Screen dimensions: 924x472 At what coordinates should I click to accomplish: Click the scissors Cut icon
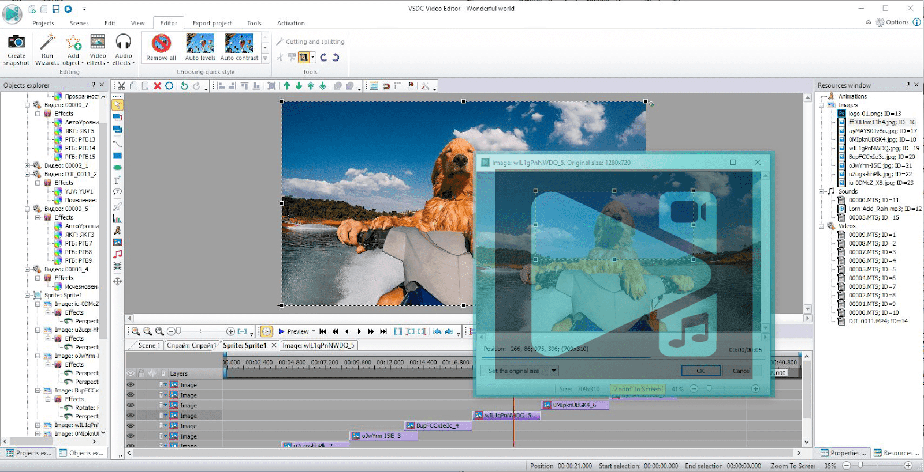point(121,86)
